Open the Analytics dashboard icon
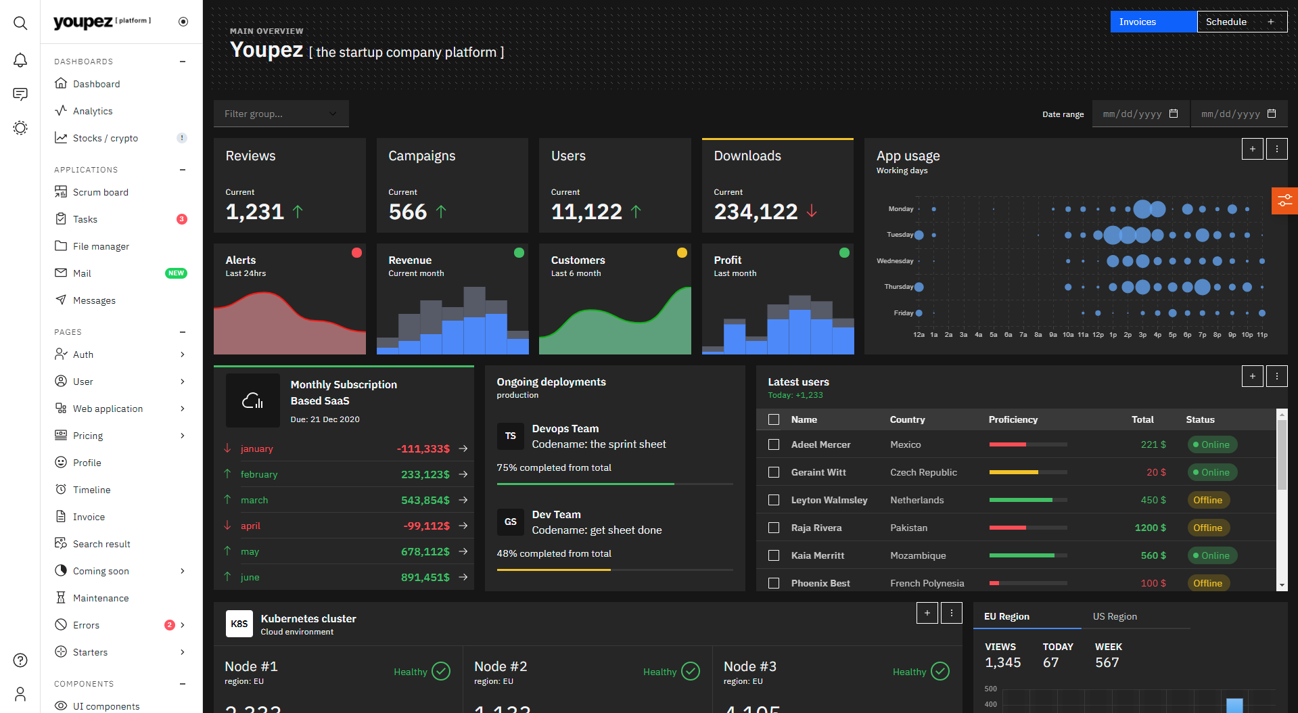 [x=61, y=110]
